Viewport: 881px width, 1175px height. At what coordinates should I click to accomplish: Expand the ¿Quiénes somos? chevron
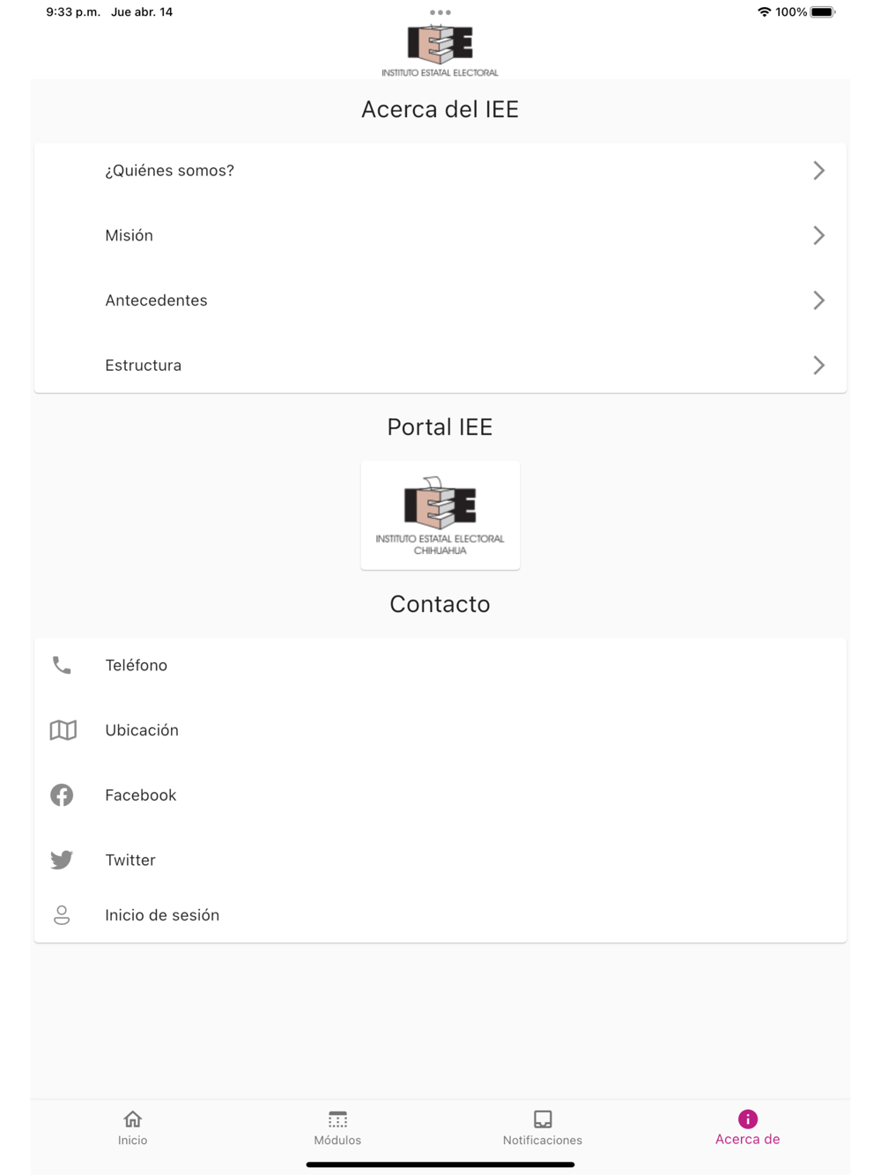[818, 170]
